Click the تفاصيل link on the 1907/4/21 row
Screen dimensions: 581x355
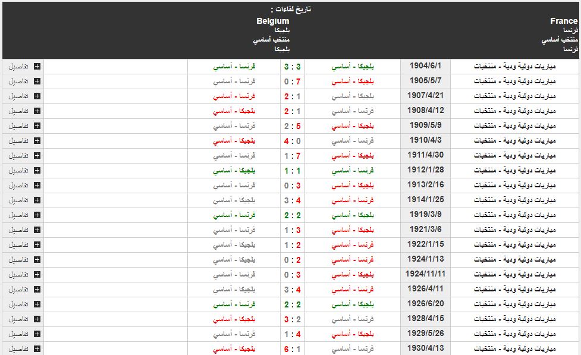click(18, 96)
